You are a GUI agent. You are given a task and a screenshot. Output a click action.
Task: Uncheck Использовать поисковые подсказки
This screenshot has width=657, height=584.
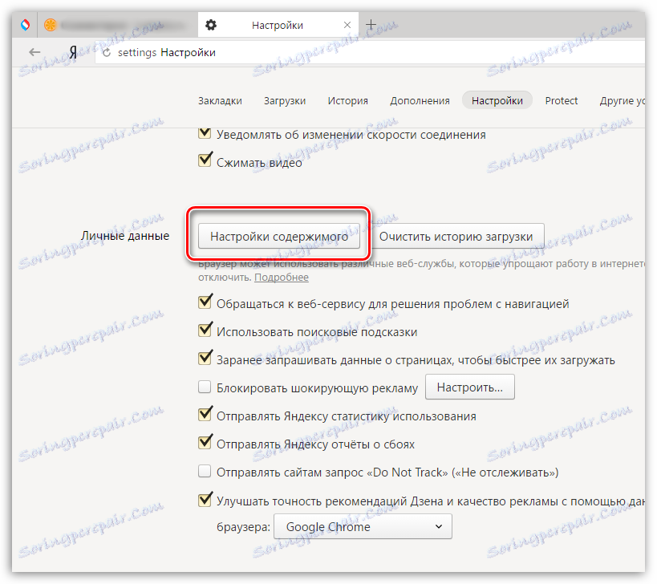pyautogui.click(x=205, y=331)
